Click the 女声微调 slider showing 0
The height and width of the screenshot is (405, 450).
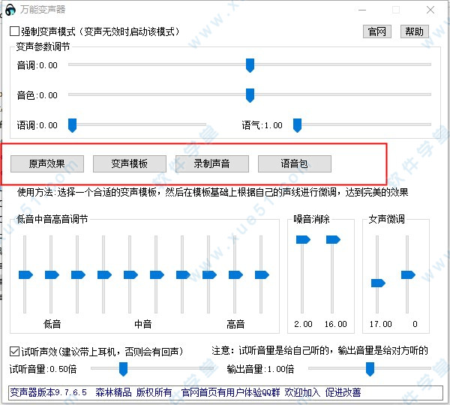[408, 275]
